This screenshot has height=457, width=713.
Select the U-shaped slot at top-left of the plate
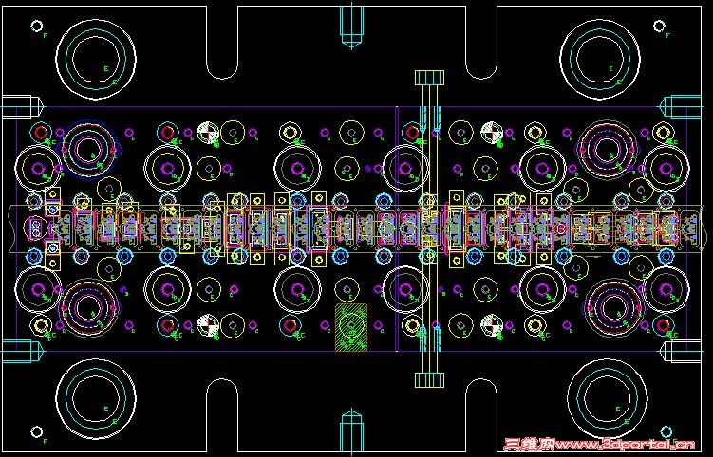click(222, 43)
